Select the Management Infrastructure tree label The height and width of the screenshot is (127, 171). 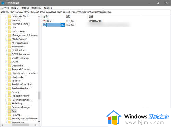pos(24,35)
